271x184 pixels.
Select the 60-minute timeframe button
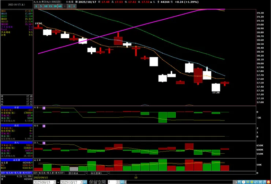pyautogui.click(x=60, y=6)
